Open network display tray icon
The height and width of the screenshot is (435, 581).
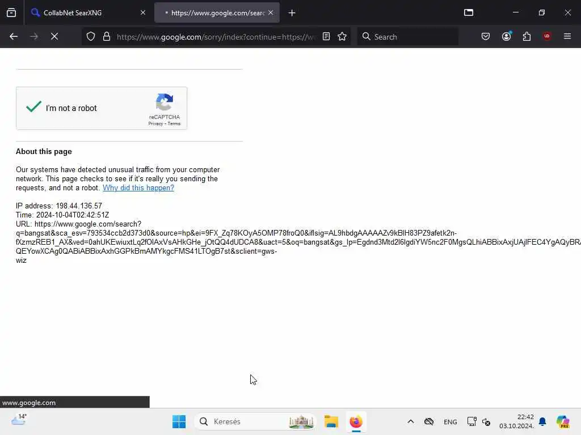[471, 421]
